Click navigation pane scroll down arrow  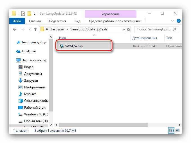(51, 125)
